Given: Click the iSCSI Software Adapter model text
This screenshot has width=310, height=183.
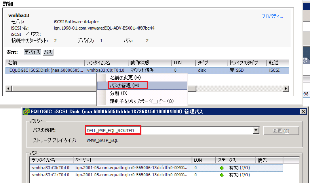Looking at the screenshot, I should 76,22.
